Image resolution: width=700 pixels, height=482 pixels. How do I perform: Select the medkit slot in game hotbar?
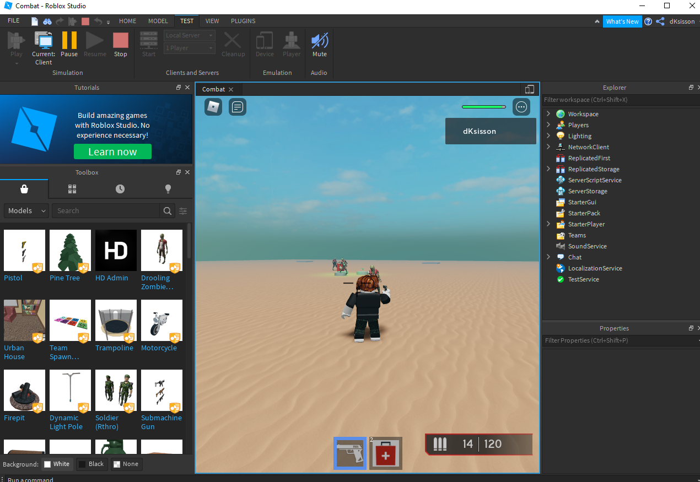click(386, 453)
